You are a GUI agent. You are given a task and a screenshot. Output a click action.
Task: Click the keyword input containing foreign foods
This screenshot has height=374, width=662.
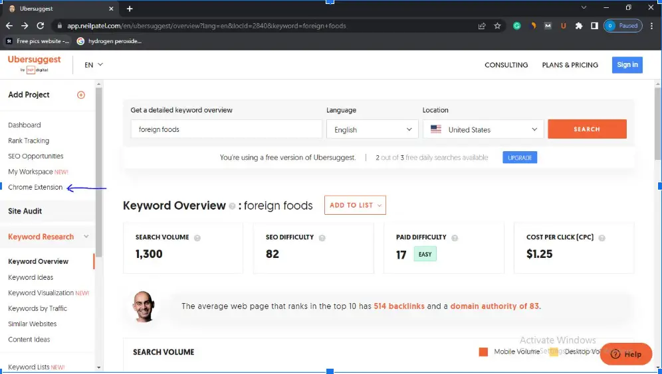(226, 129)
